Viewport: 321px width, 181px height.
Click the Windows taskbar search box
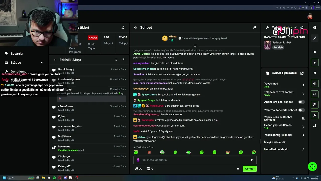click(x=21, y=178)
